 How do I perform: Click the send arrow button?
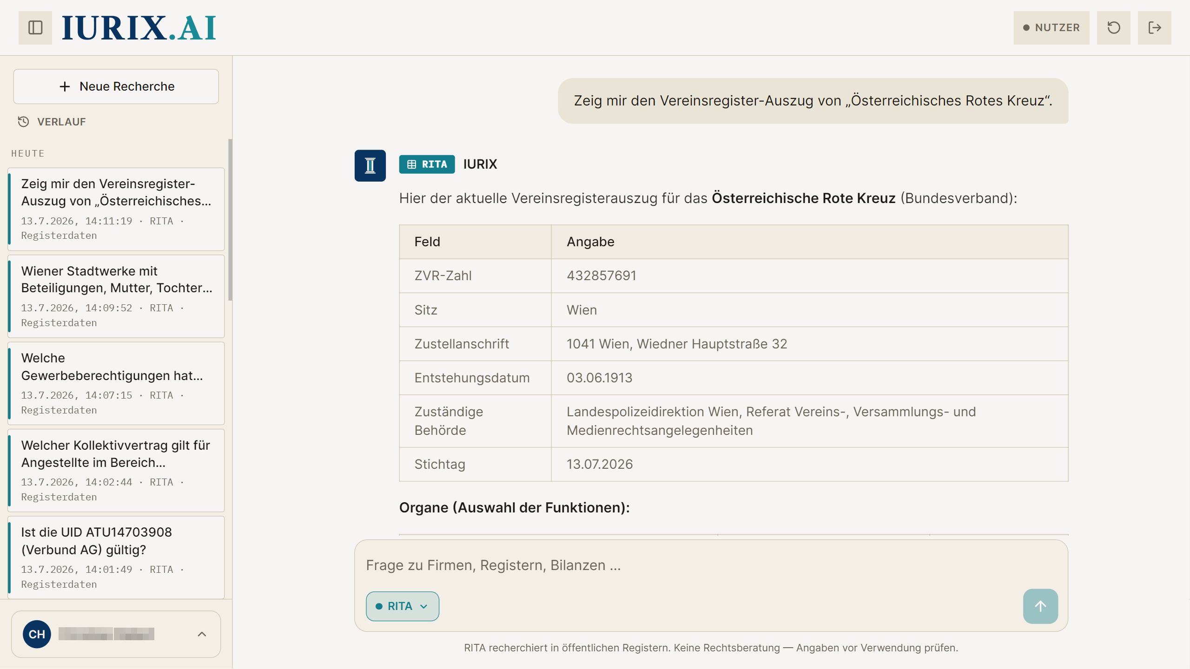tap(1040, 606)
